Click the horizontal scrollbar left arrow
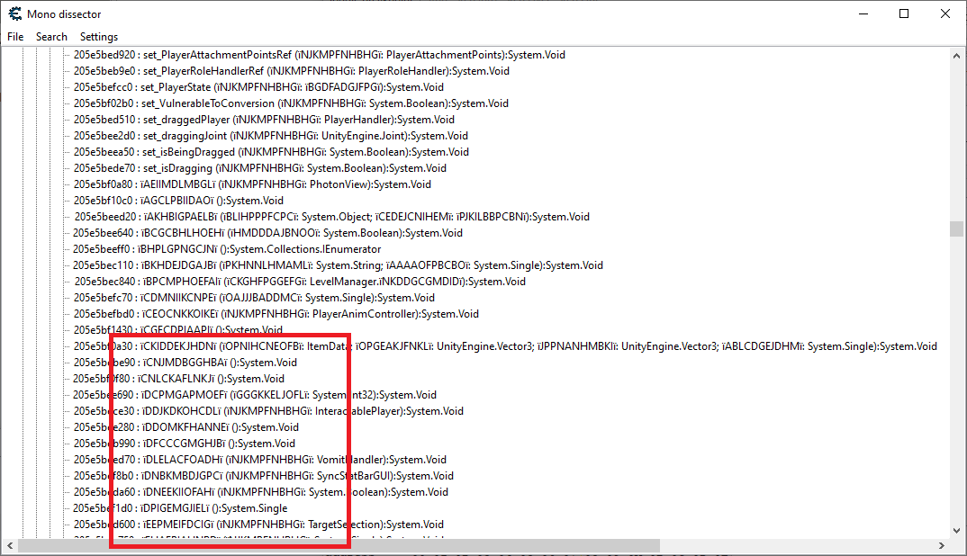Viewport: 967px width, 556px height. [10, 545]
